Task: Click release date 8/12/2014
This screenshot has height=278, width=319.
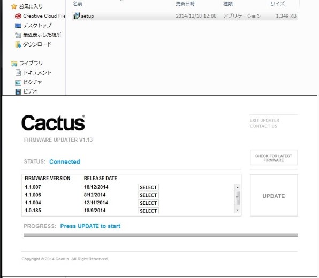Action: [95, 195]
